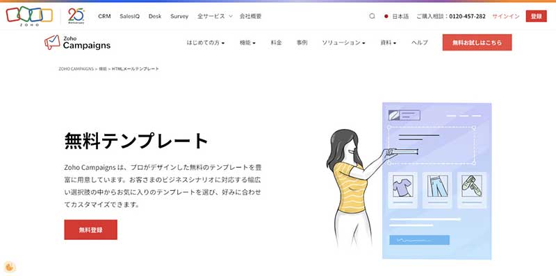Expand はじめての方 menu

click(206, 42)
